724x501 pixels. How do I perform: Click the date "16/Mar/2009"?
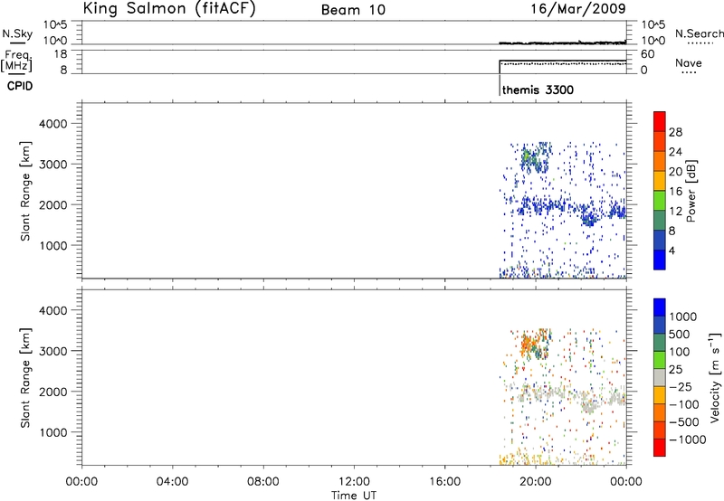pos(578,8)
